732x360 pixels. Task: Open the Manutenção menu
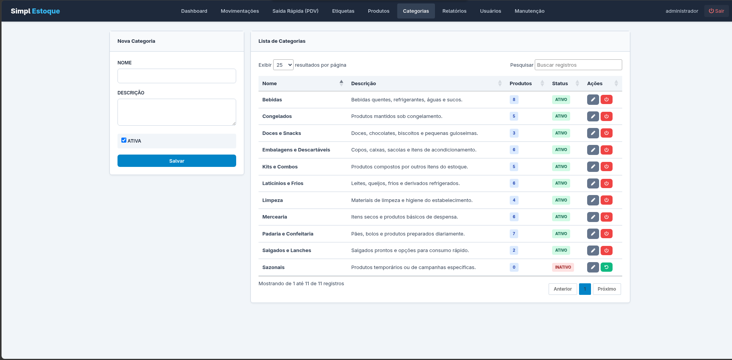(530, 11)
